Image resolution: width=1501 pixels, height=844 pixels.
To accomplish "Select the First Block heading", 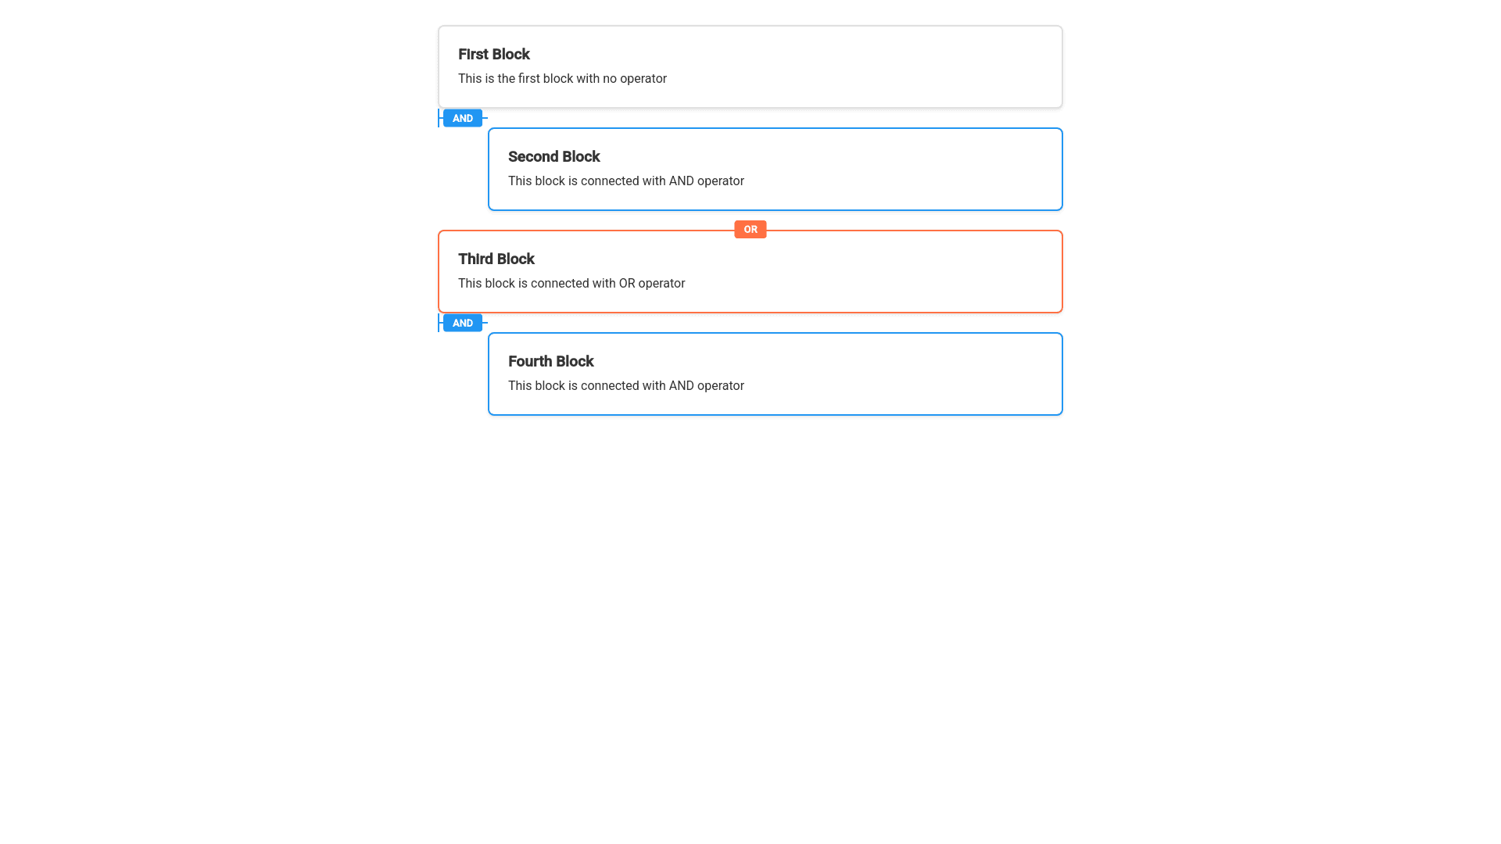I will 493,54.
